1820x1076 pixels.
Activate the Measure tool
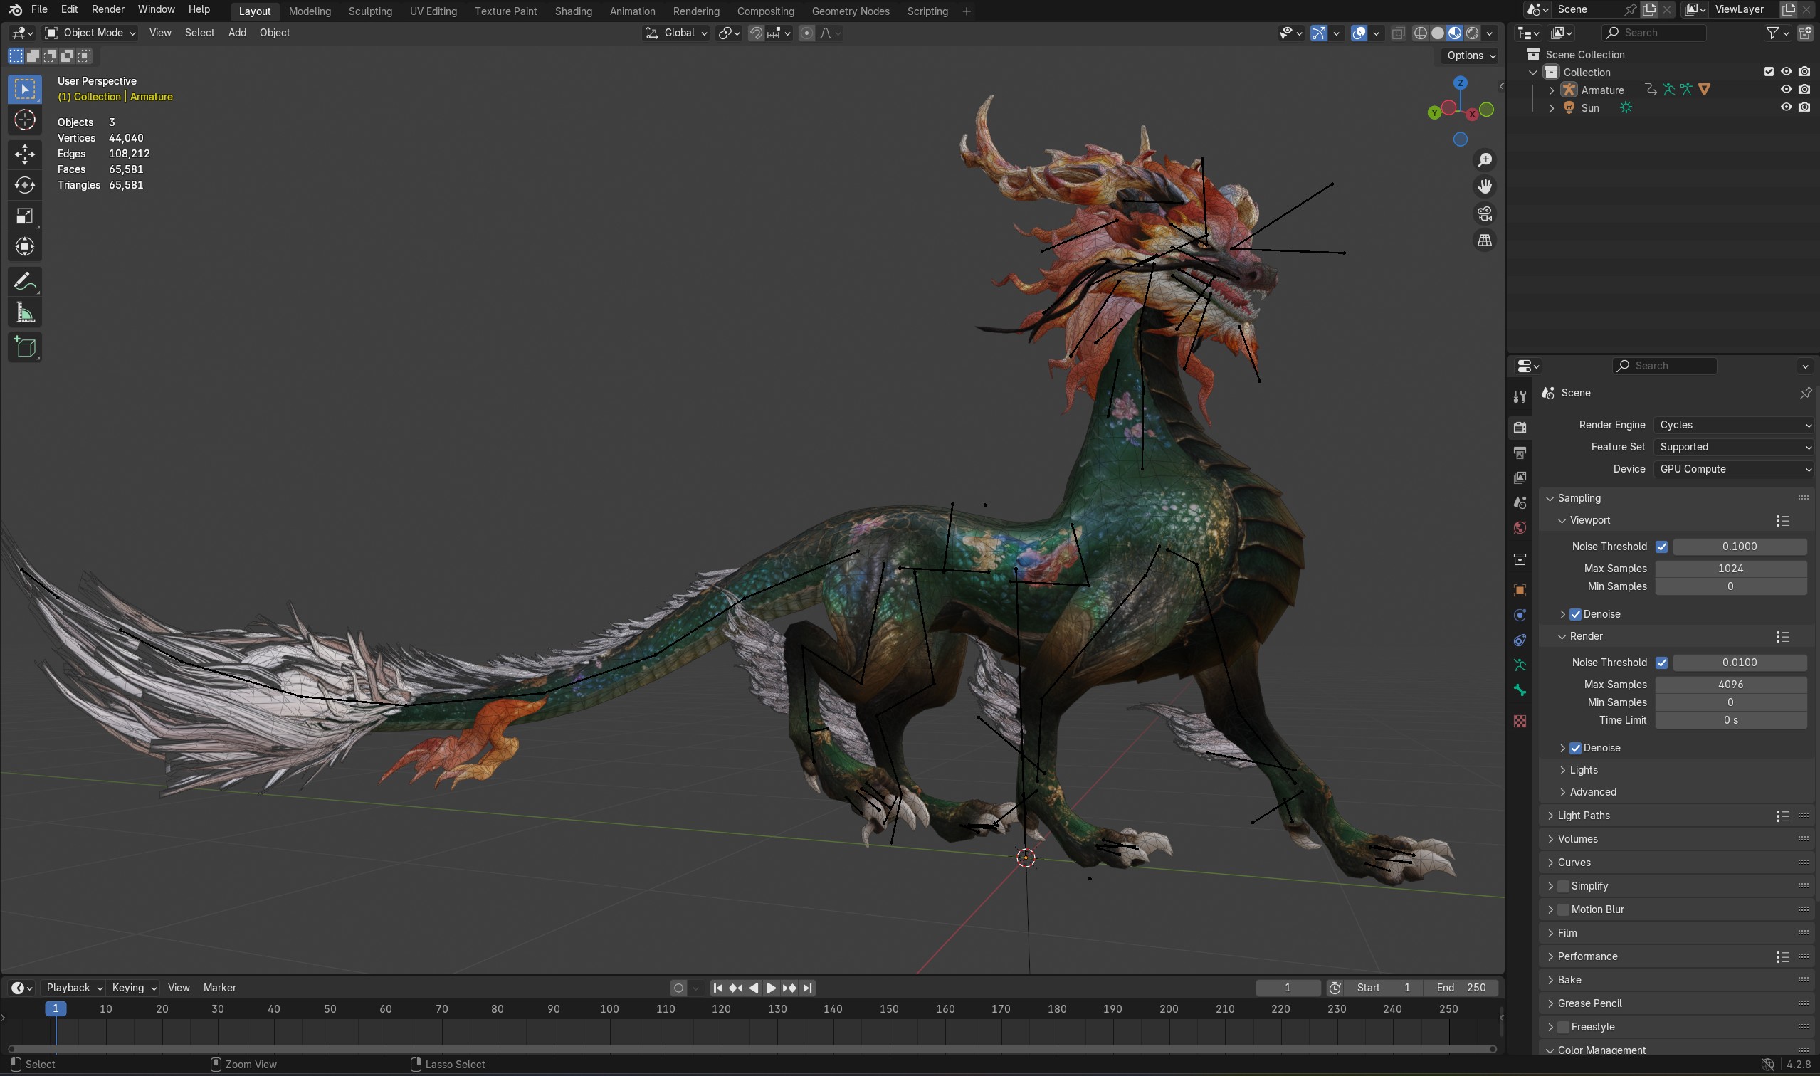(x=25, y=313)
